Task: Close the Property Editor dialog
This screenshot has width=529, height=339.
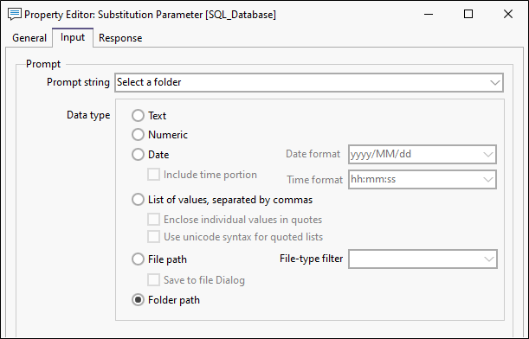Action: pos(508,14)
